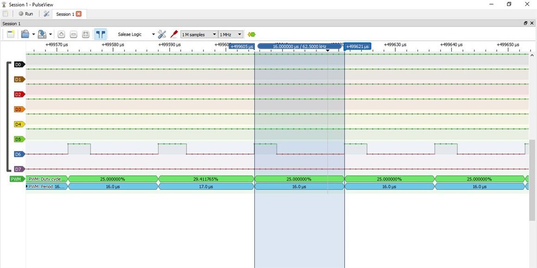Open the dropdown arrow next to open file
537x268 pixels.
click(x=33, y=34)
